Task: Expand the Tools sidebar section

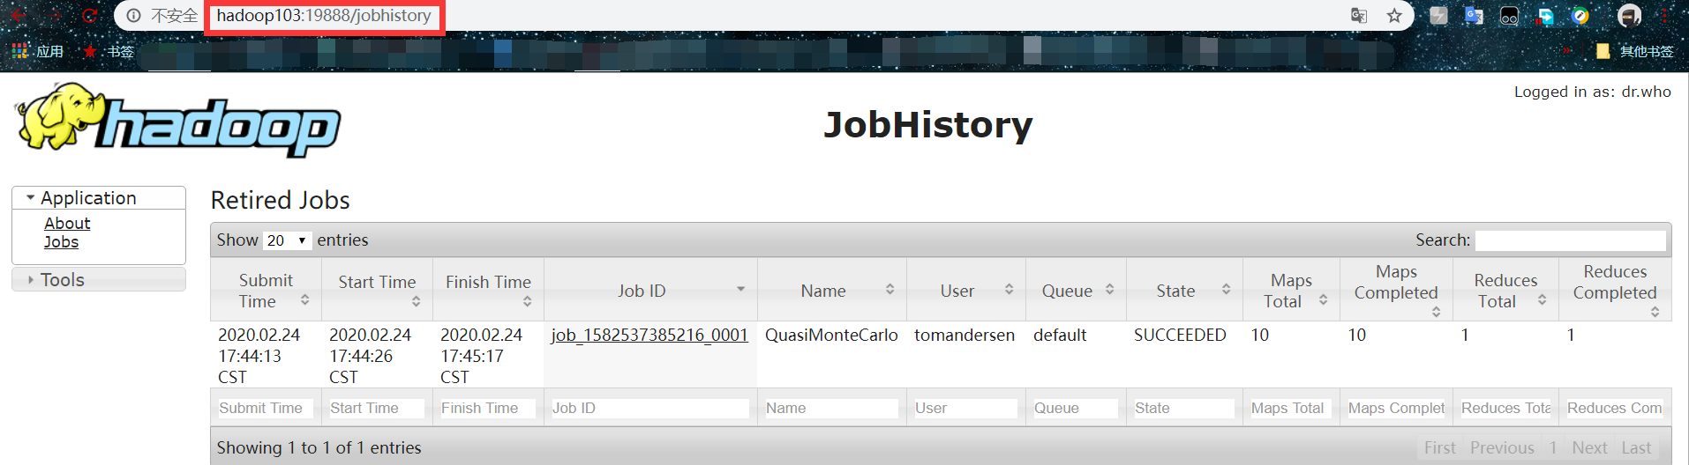Action: (x=99, y=280)
